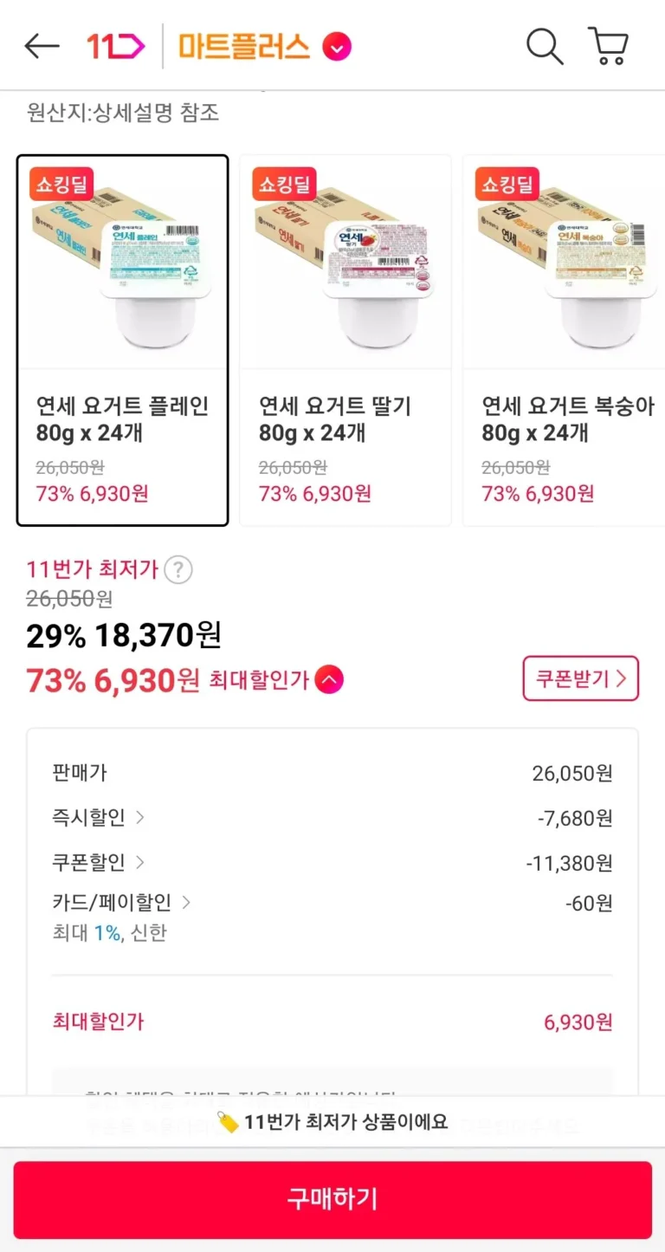Tap the 11번가 최저가 question mark icon

178,570
